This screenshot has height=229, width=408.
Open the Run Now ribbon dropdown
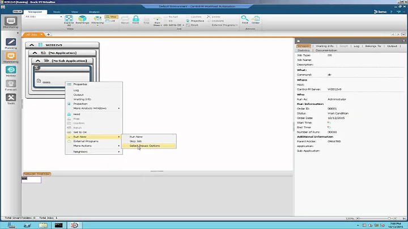pyautogui.click(x=157, y=22)
